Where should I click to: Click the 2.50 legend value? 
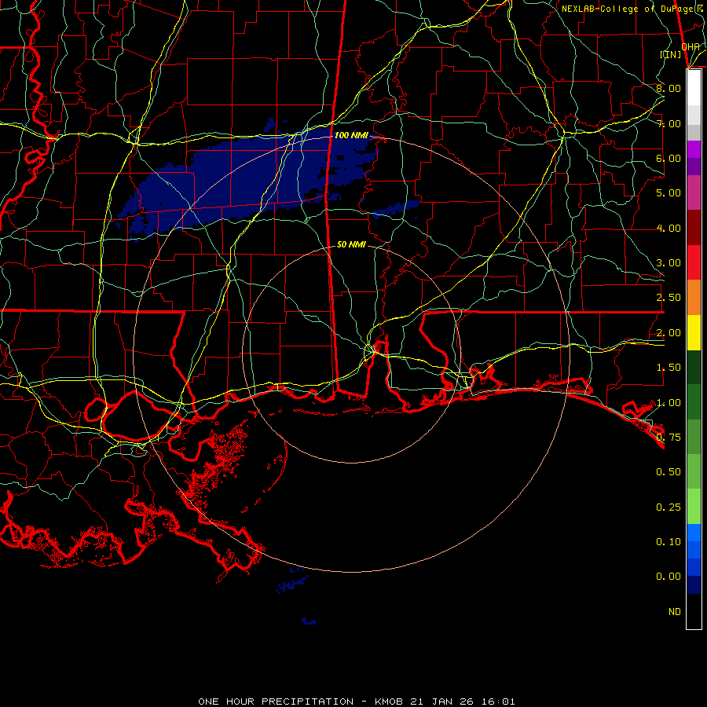669,298
